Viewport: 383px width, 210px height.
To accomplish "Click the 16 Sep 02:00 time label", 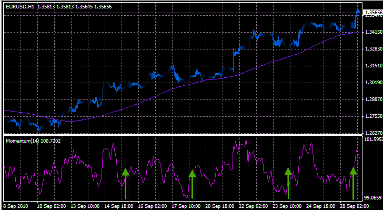I will click(x=153, y=206).
